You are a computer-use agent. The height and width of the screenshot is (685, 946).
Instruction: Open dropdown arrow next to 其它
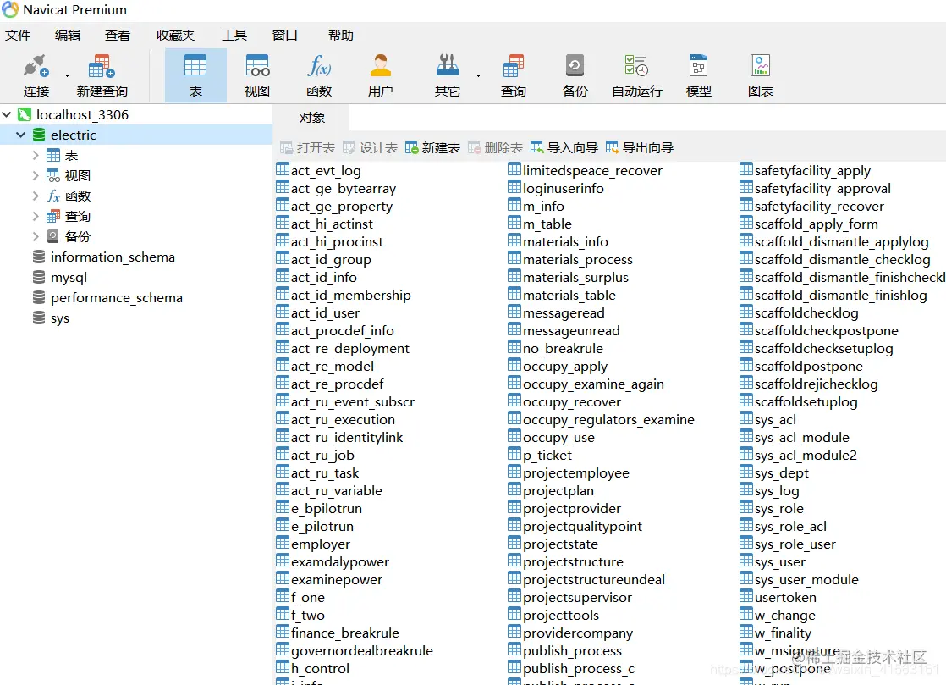coord(478,76)
